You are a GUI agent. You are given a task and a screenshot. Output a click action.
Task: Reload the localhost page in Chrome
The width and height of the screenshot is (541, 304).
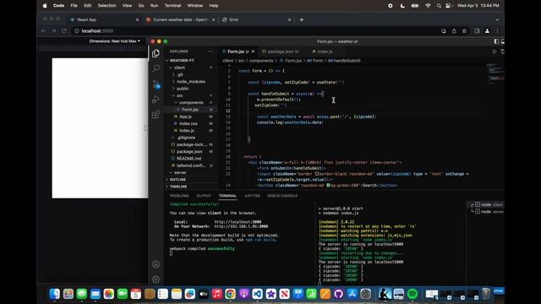64,30
